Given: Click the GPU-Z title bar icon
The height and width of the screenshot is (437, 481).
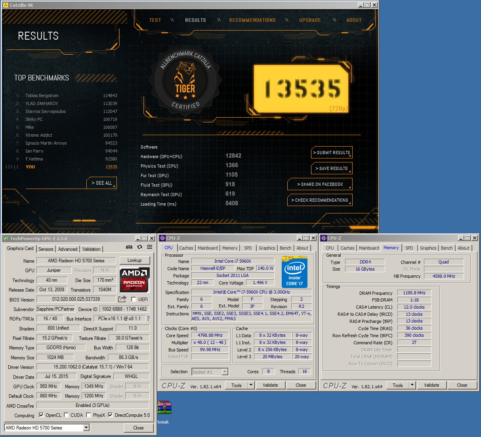Looking at the screenshot, I should (6, 238).
